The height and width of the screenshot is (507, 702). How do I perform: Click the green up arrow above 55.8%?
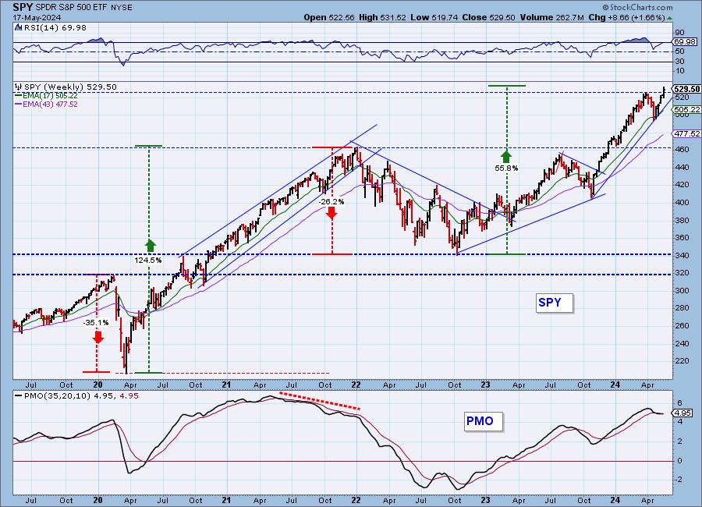tap(506, 156)
